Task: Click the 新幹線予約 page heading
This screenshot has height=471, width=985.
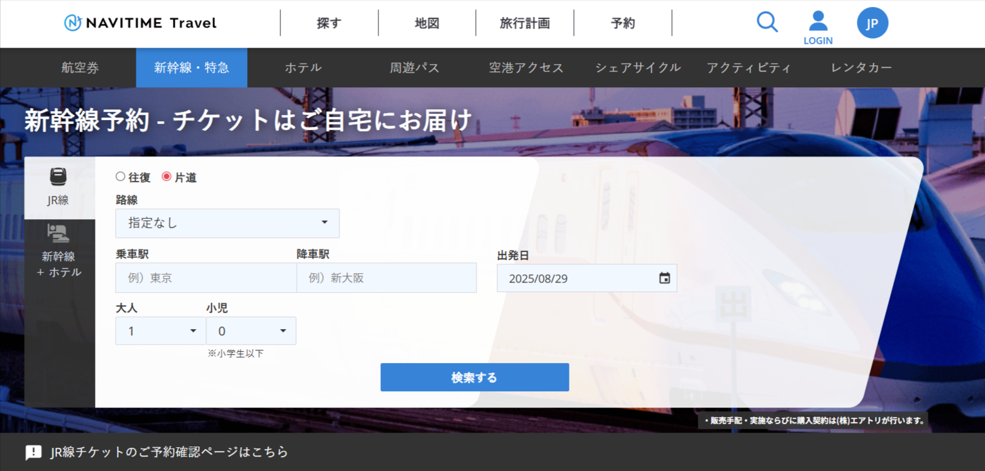Action: click(248, 120)
